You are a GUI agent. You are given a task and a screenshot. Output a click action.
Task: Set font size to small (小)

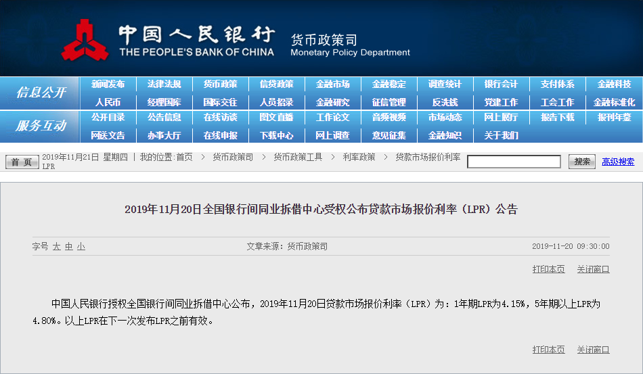[x=81, y=247]
